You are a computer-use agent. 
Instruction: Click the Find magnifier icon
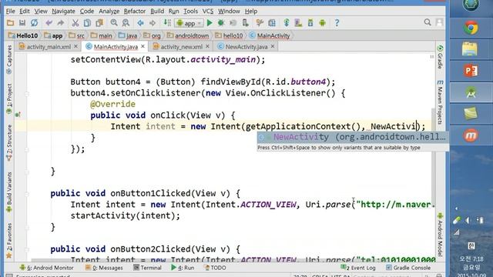(x=114, y=23)
